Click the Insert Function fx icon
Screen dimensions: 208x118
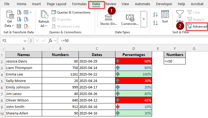50,41
